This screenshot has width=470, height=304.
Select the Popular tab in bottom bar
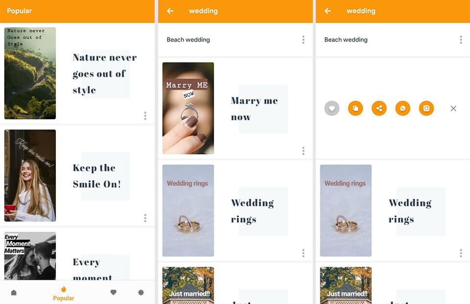click(x=64, y=294)
